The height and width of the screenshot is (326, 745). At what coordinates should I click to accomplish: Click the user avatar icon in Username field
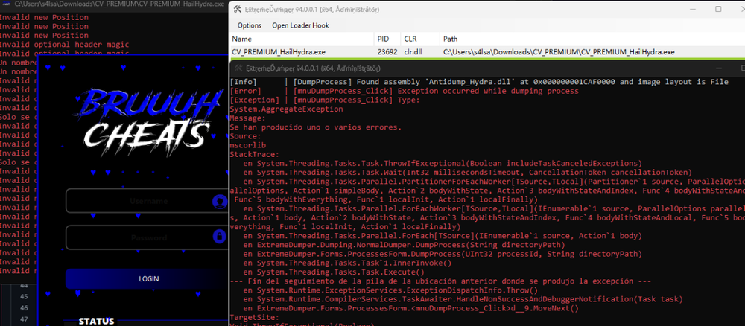219,201
